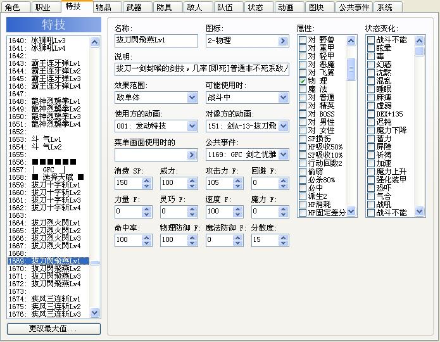
Task: Click the 更改最大值 button
Action: (54, 329)
